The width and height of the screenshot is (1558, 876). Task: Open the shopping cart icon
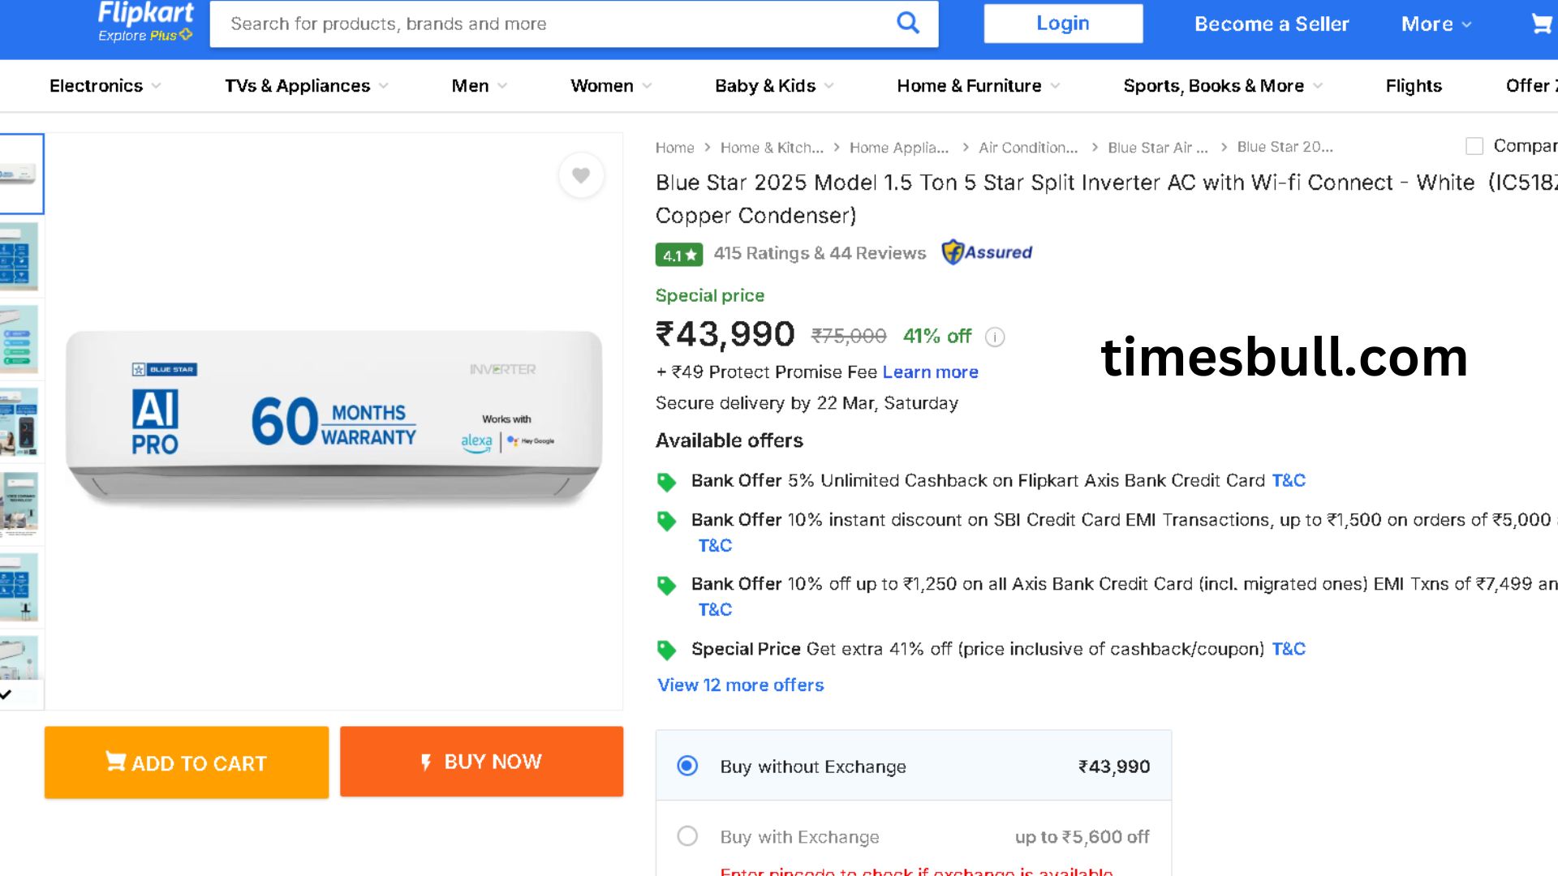point(1541,24)
